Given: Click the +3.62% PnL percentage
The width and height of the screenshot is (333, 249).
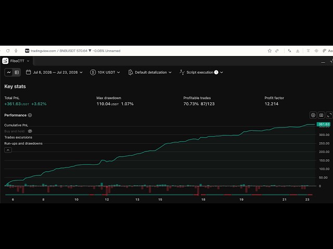Looking at the screenshot, I should click(x=39, y=104).
